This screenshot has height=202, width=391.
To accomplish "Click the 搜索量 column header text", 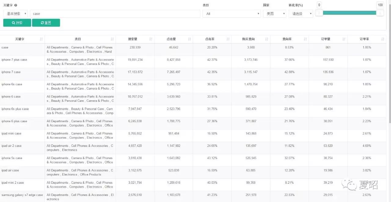I will pyautogui.click(x=133, y=39).
